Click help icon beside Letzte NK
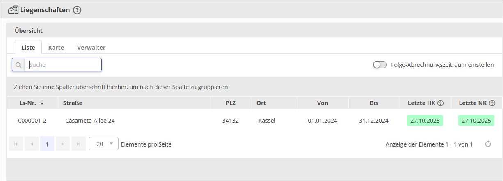Image resolution: width=503 pixels, height=181 pixels. pos(492,103)
